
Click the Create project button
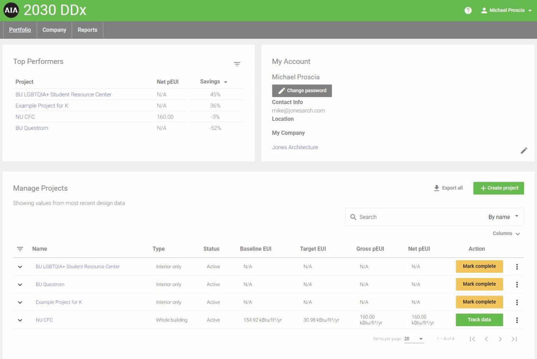[499, 188]
